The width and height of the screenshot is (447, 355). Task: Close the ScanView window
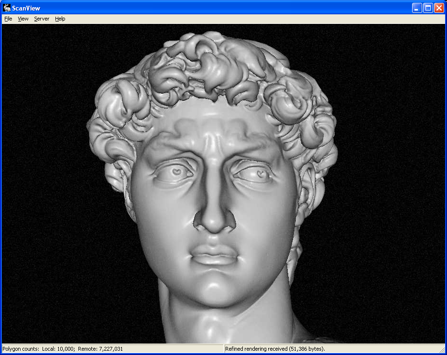point(439,8)
